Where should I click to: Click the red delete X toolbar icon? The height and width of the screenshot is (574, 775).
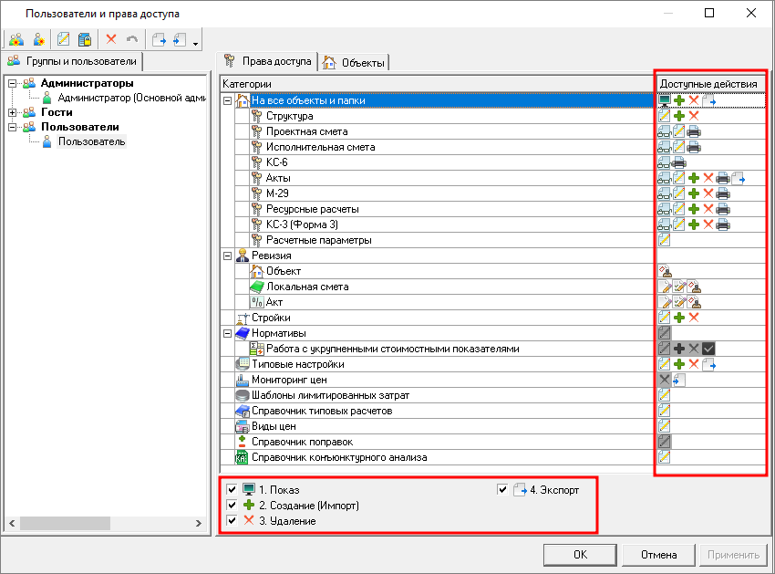pos(111,39)
